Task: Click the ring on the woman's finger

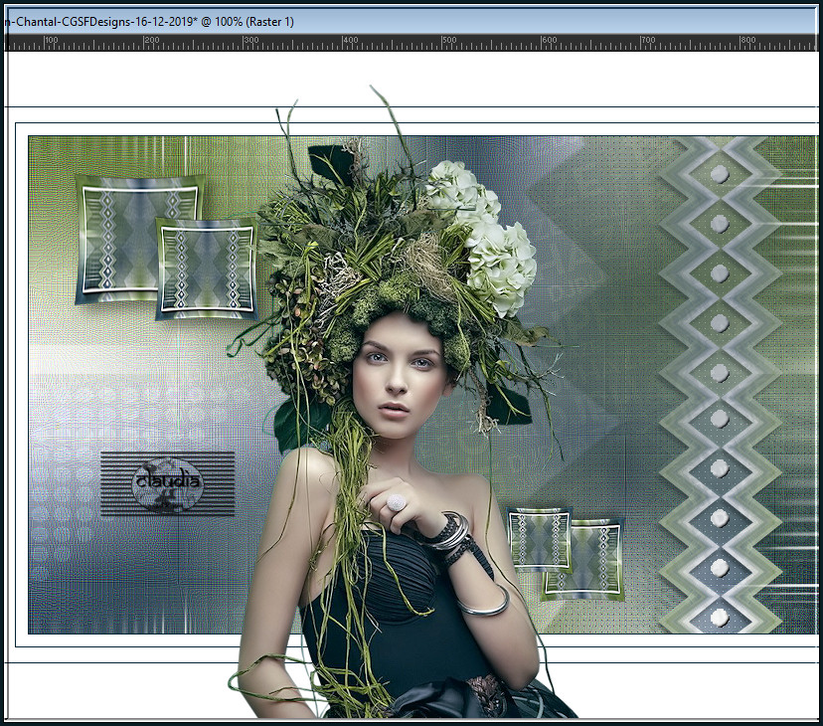Action: 397,502
